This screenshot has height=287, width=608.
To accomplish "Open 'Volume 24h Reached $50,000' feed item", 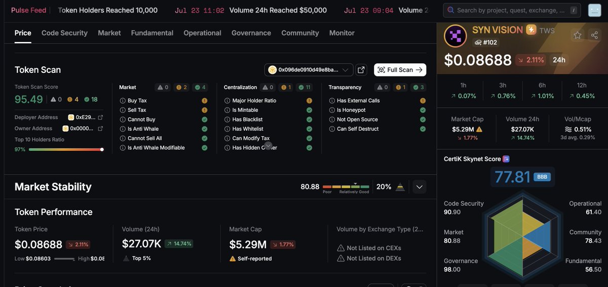I will tap(278, 10).
